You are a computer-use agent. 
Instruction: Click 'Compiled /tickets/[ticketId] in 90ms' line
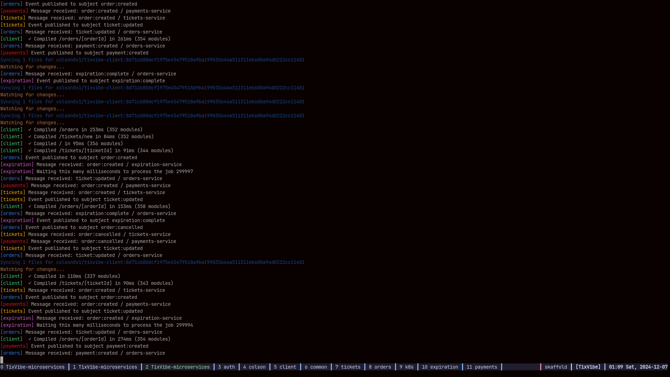click(87, 283)
